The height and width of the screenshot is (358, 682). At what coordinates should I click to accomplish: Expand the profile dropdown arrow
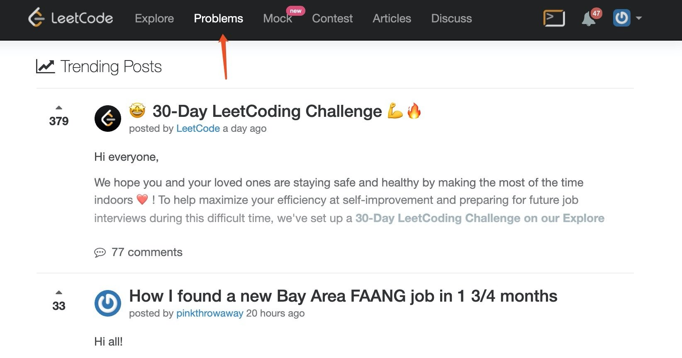[639, 18]
